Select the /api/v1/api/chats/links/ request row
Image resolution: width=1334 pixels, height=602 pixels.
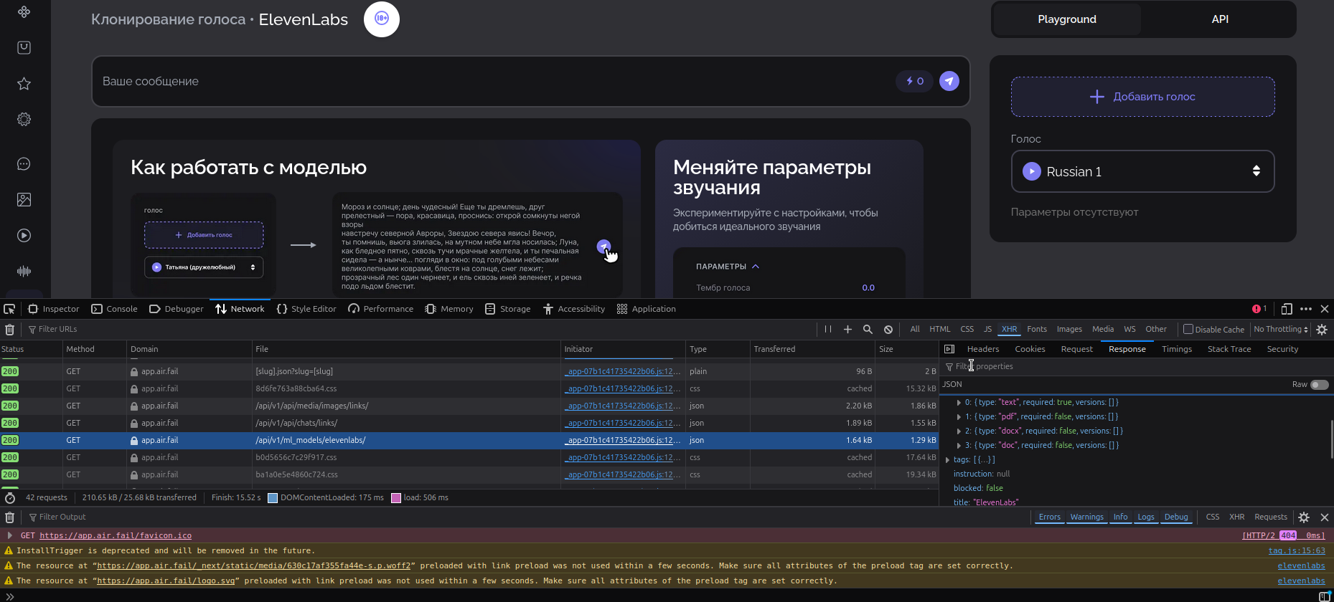click(x=469, y=423)
